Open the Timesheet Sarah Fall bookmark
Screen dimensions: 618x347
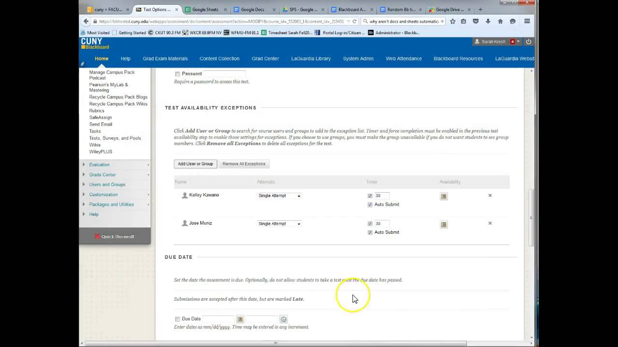pos(287,33)
